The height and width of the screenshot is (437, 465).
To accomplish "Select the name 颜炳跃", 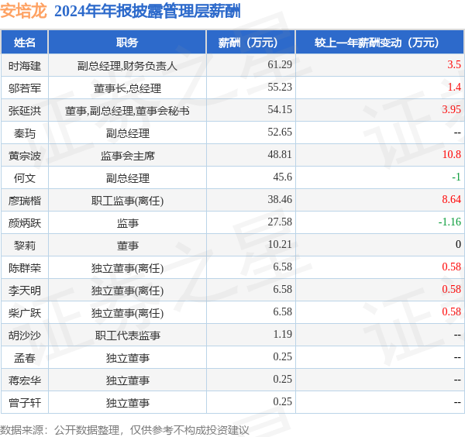I will click(24, 223).
